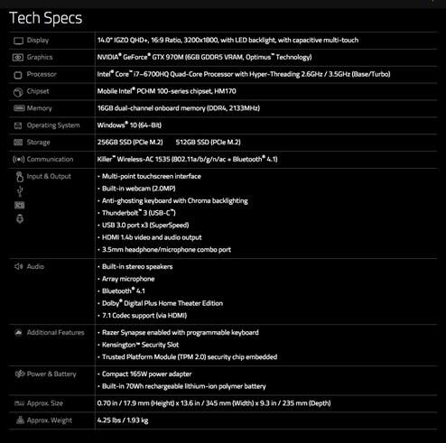Click the mouse icon beside Input & Output
This screenshot has width=446, height=443.
[x=20, y=177]
